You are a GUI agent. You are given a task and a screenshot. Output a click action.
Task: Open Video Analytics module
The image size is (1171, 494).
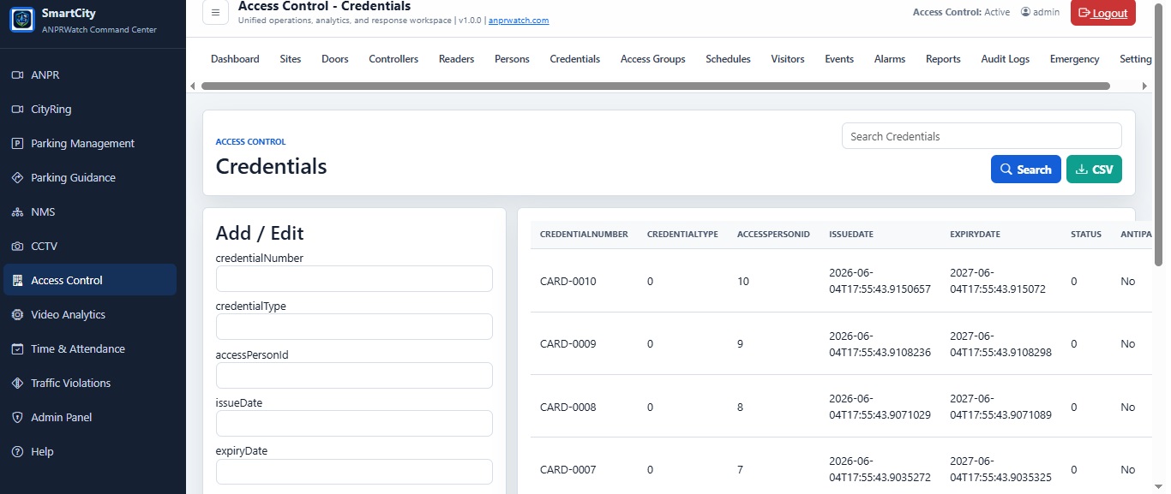pyautogui.click(x=90, y=314)
